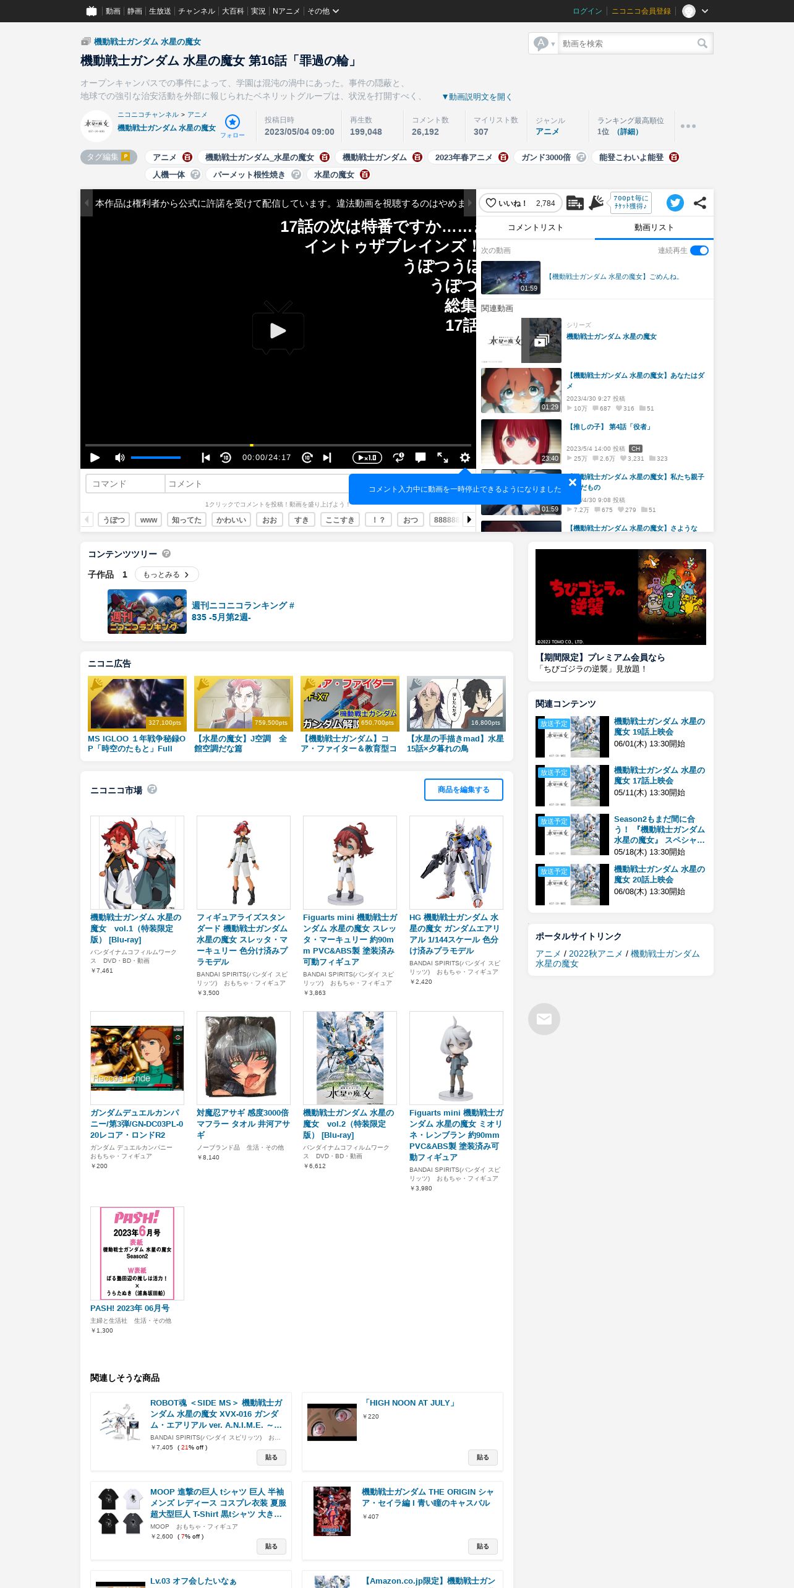
Task: Click the 商品を編集する button
Action: click(x=464, y=790)
